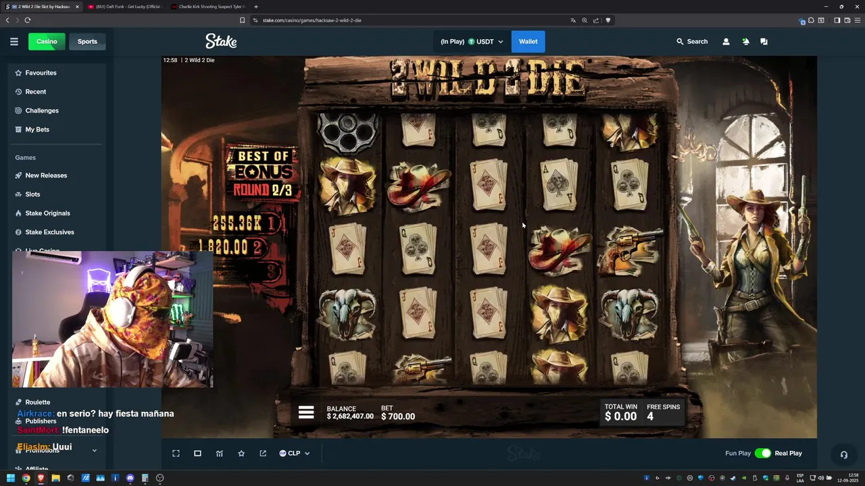Click the streamer webcam overlay

point(112,319)
